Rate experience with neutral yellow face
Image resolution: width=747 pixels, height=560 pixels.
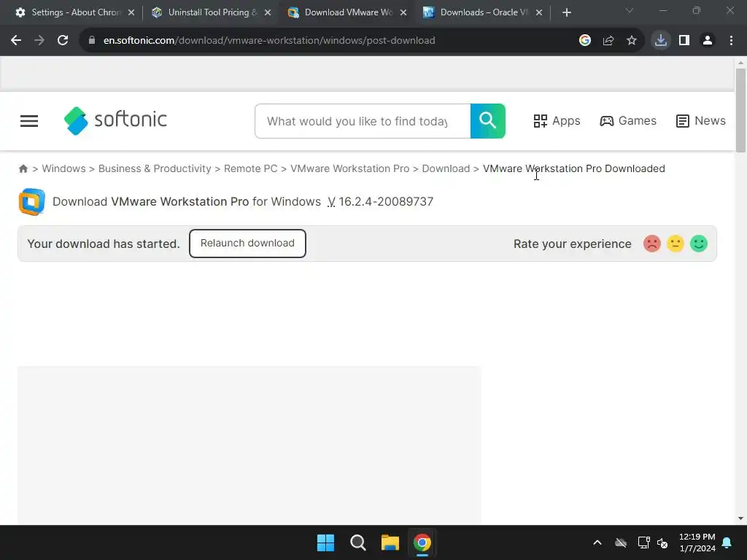pos(676,244)
